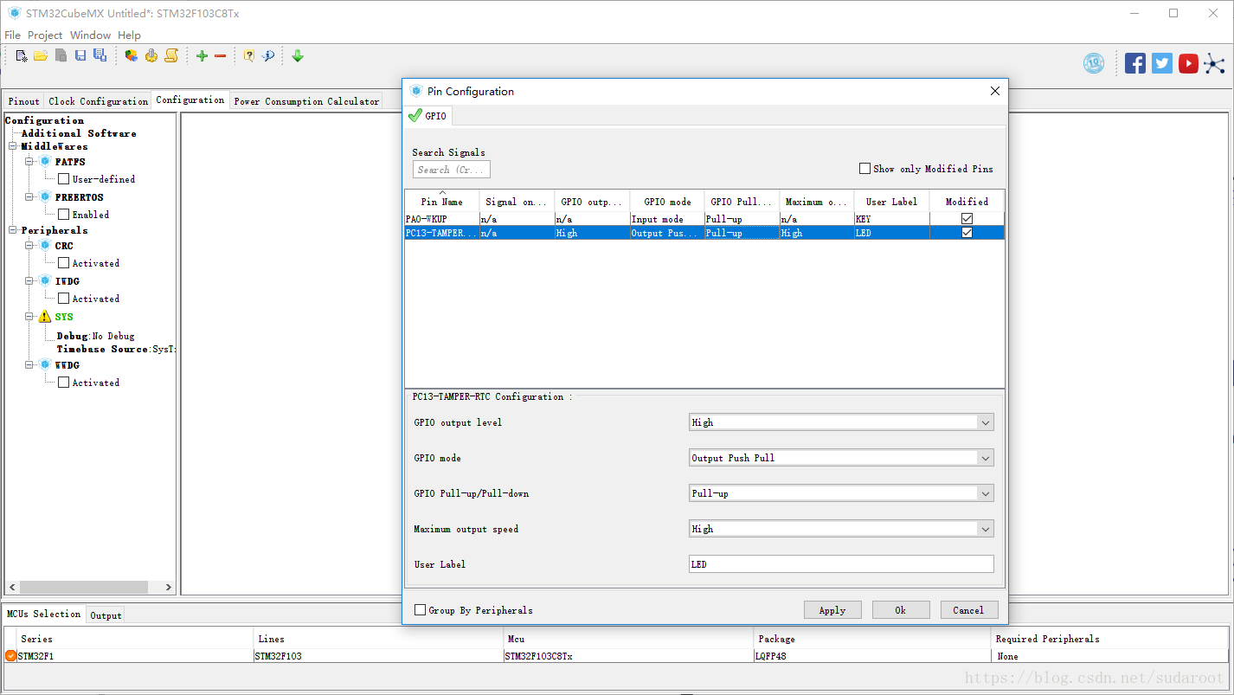The height and width of the screenshot is (695, 1234).
Task: Collapse the Peripherals tree node
Action: click(13, 230)
